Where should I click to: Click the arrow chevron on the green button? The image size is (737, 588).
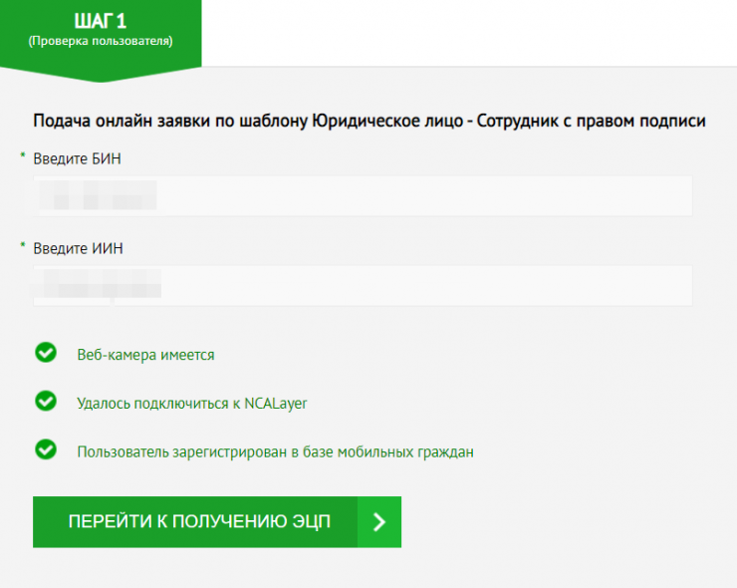click(x=378, y=522)
